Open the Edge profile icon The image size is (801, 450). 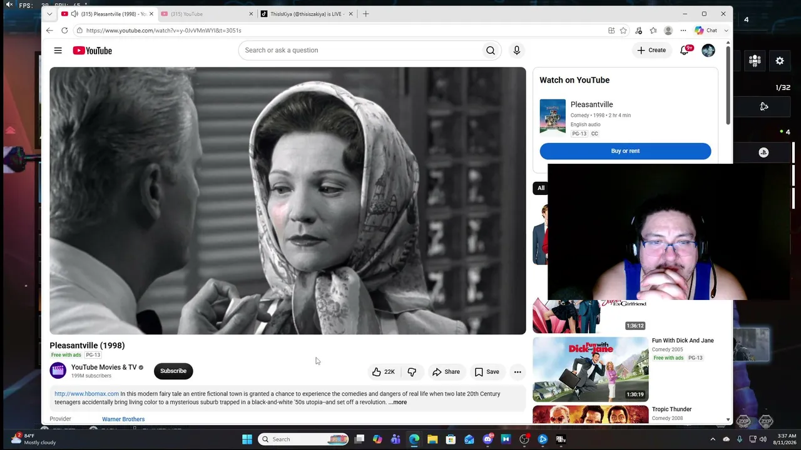668,31
